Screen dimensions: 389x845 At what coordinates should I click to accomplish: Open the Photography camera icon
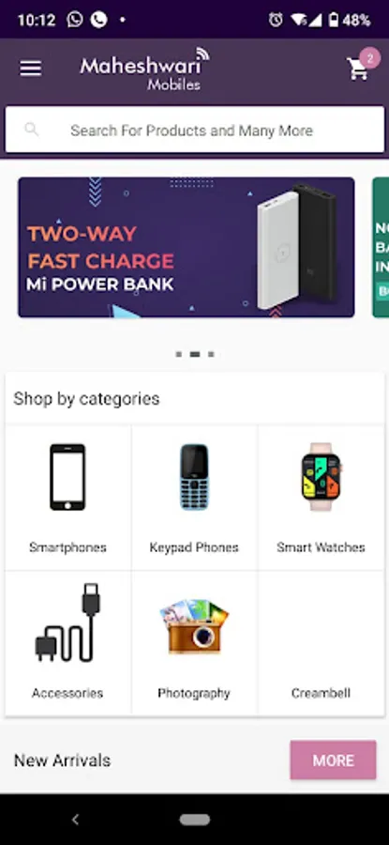(194, 627)
